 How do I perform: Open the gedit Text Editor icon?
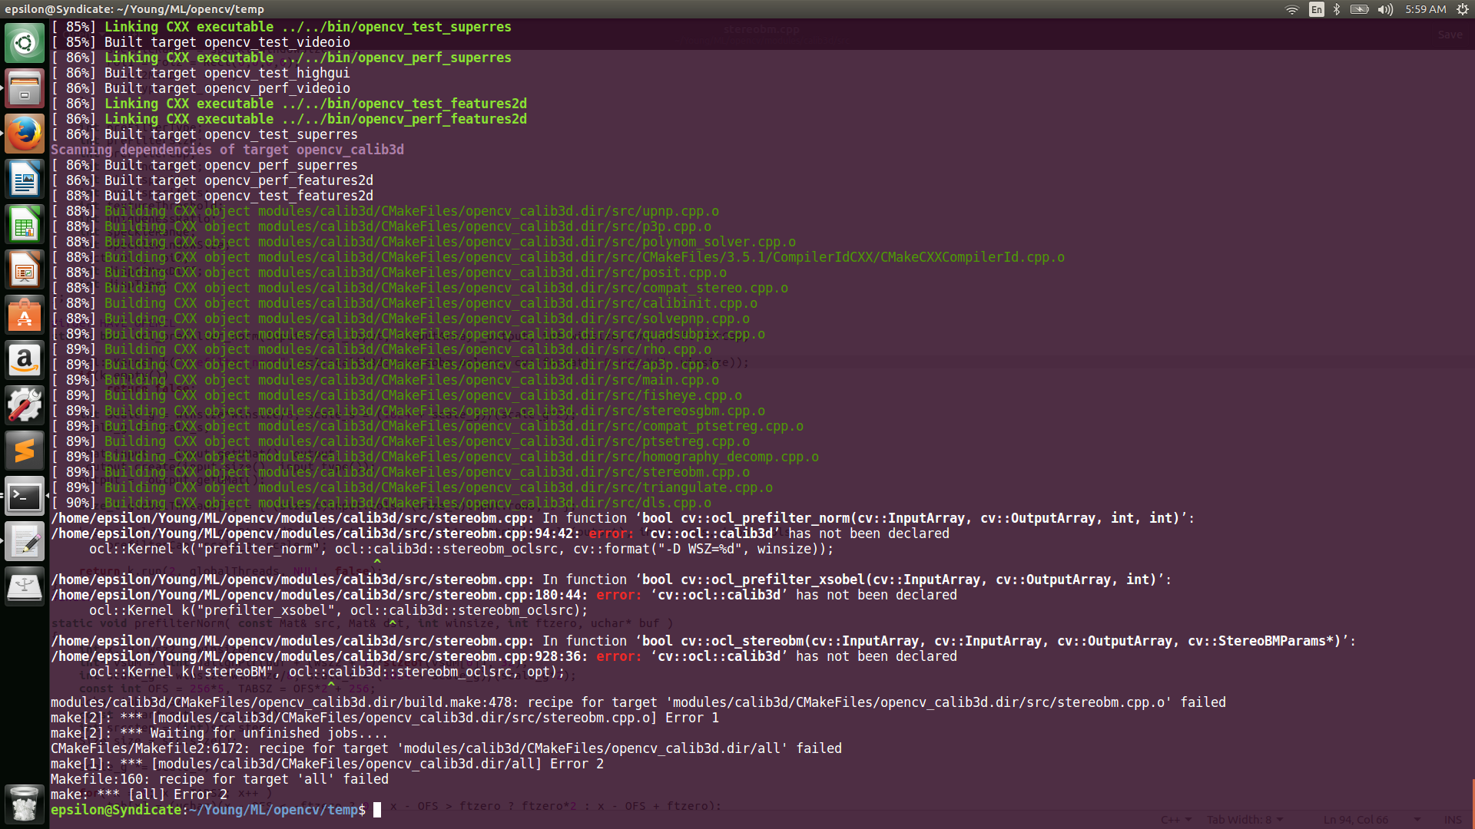pos(25,541)
